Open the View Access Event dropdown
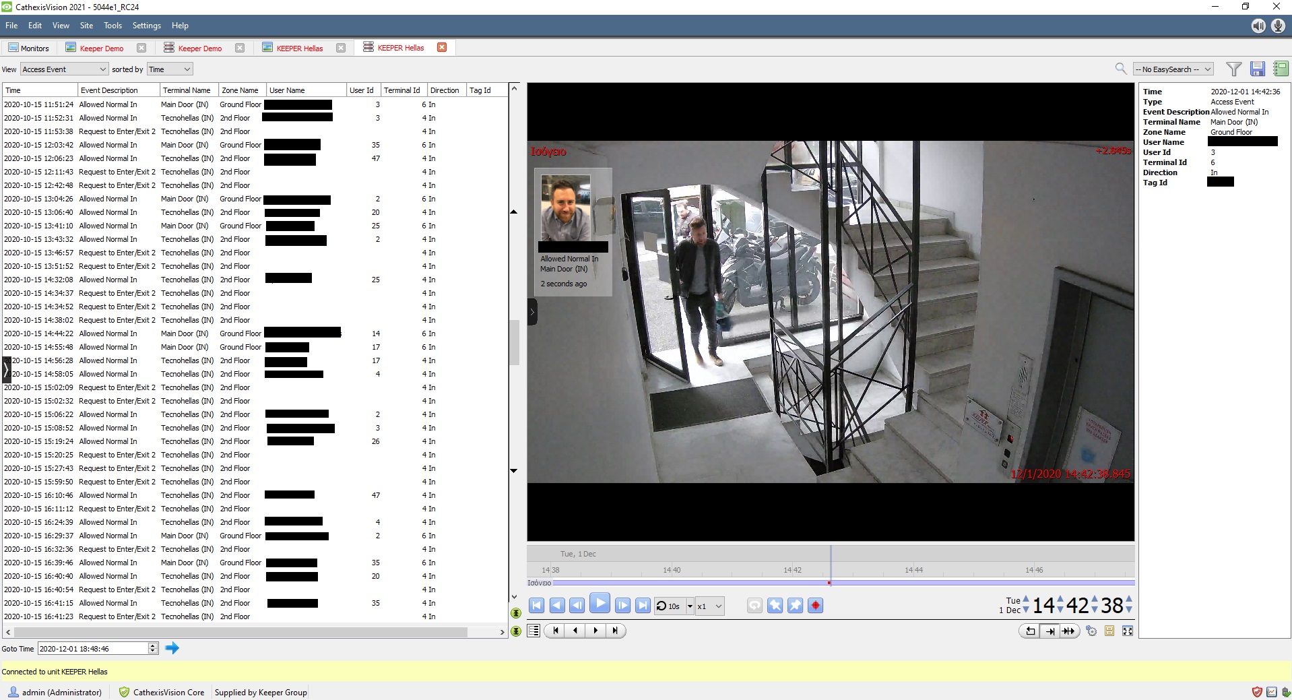 click(64, 69)
